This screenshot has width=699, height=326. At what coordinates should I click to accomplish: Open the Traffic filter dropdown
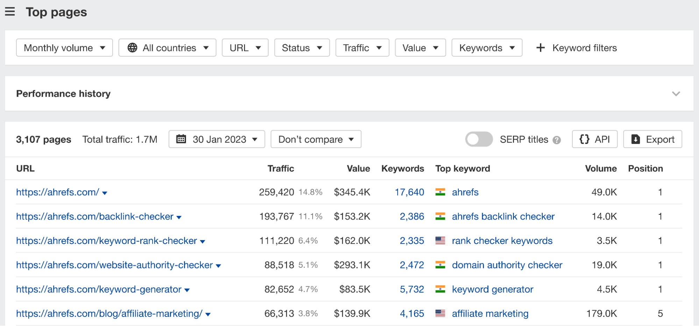click(x=362, y=48)
